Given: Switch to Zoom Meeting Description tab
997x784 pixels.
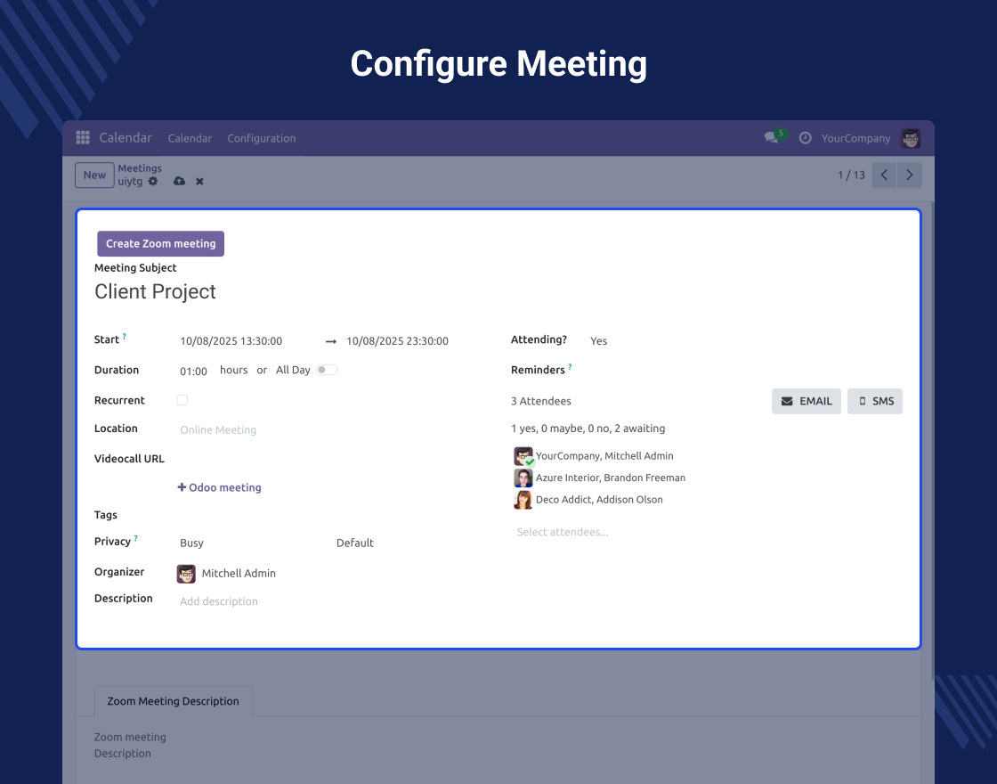Looking at the screenshot, I should click(x=173, y=701).
